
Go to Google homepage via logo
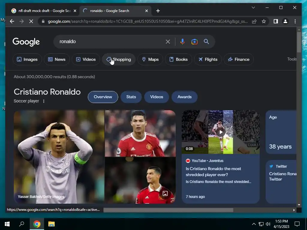point(26,42)
